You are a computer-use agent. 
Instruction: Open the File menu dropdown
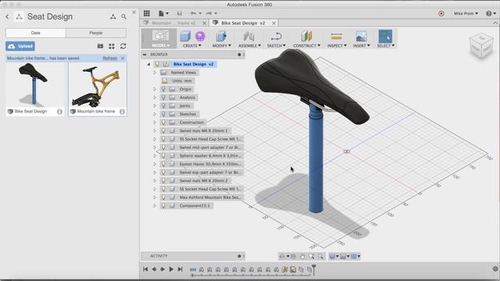[x=163, y=13]
